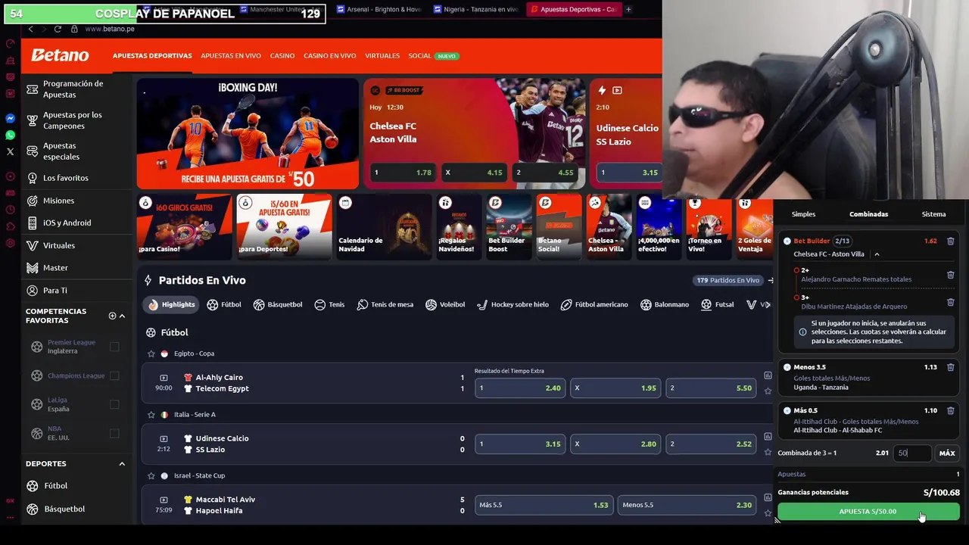Screen dimensions: 969x545
Task: Collapse the Chelsea FC - Aston Villa bet builder
Action: (x=877, y=254)
